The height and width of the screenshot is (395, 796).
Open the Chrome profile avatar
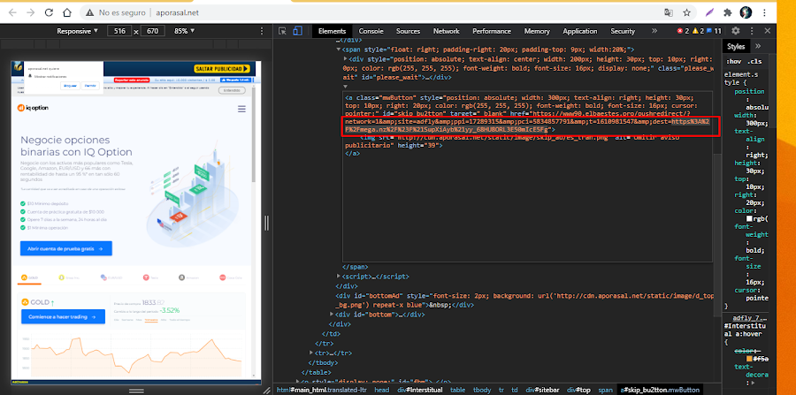(x=746, y=12)
